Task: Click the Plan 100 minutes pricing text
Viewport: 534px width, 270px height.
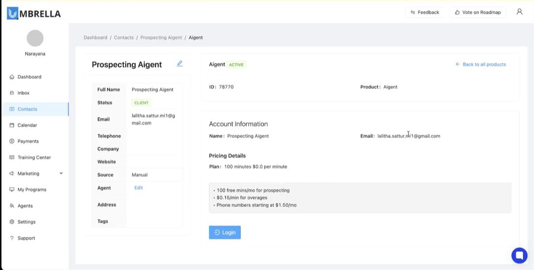Action: tap(248, 167)
